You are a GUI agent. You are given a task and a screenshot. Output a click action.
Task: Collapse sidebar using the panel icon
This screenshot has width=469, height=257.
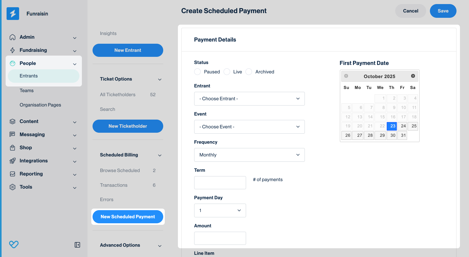tap(77, 245)
